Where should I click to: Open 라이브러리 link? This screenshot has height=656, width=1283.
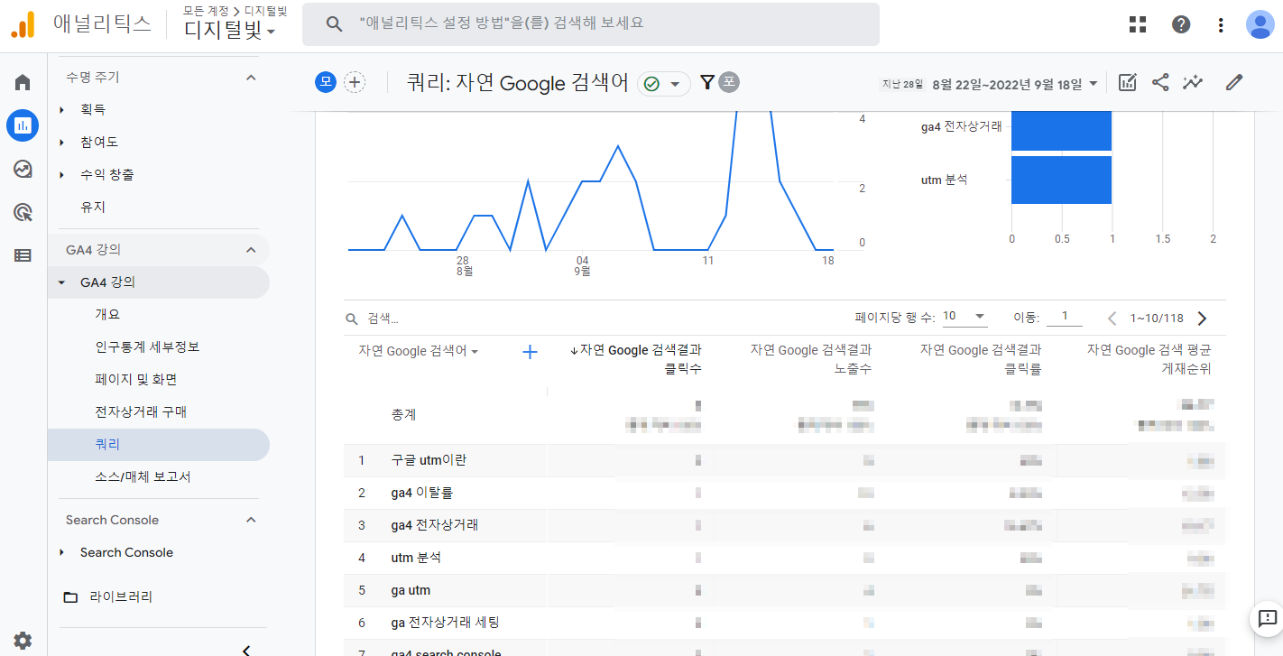tap(120, 597)
